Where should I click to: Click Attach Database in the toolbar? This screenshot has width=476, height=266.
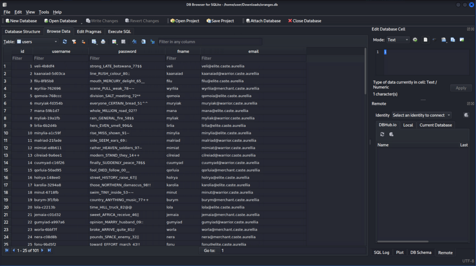pos(263,21)
